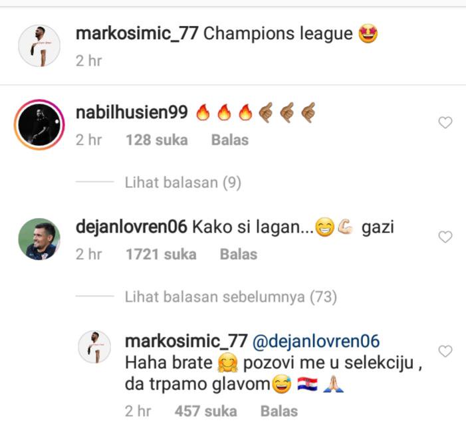
Task: Open nabilhusien99's story ring avatar
Action: point(39,124)
